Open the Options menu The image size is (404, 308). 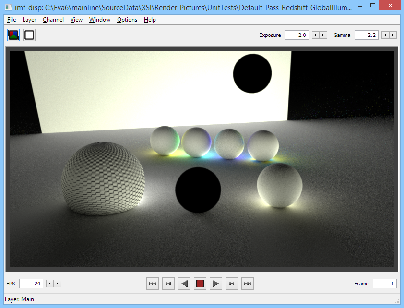[127, 20]
